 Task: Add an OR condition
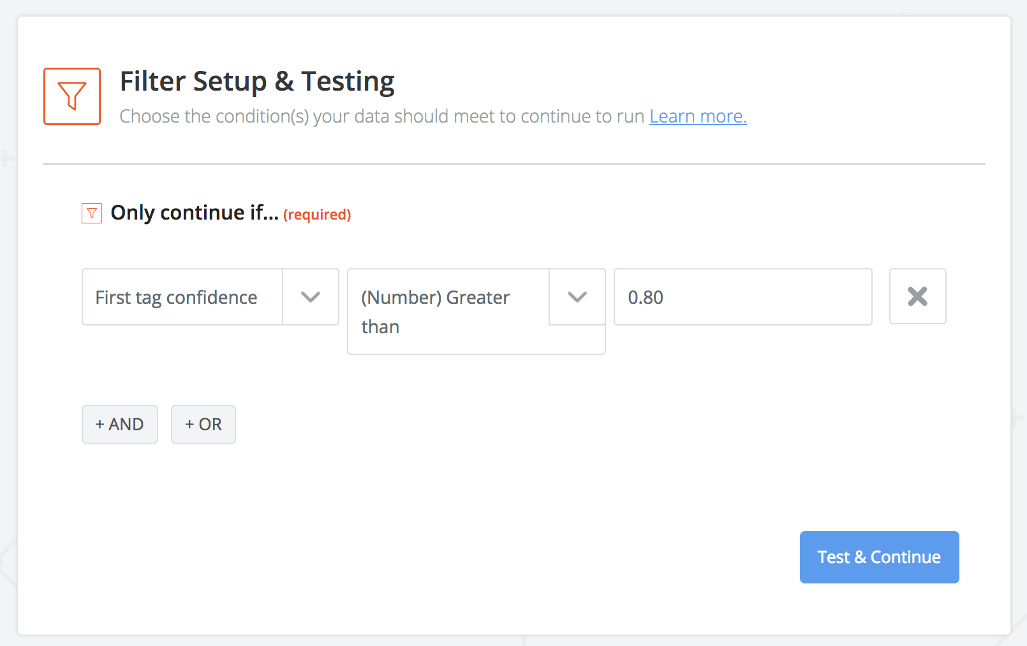coord(203,424)
